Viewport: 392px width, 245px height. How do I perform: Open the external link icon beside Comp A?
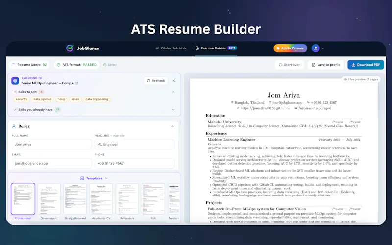coord(77,83)
